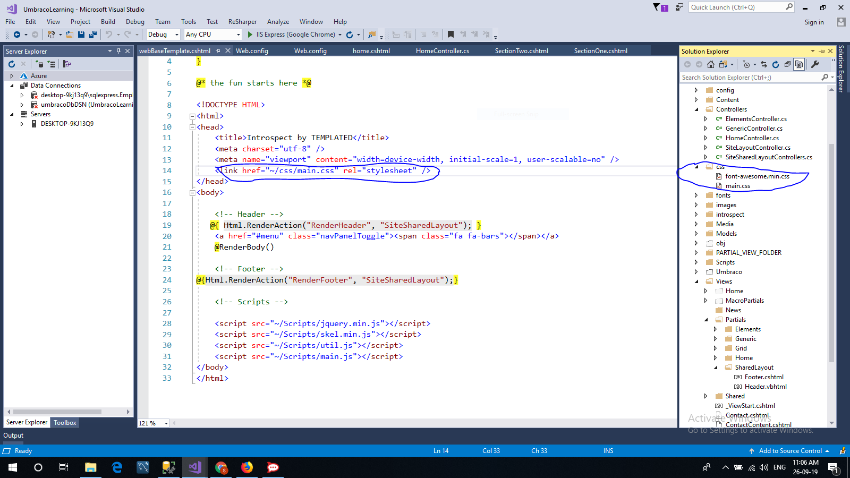This screenshot has height=478, width=850.
Task: Click the Navigate Backward toolbar icon
Action: (17, 35)
